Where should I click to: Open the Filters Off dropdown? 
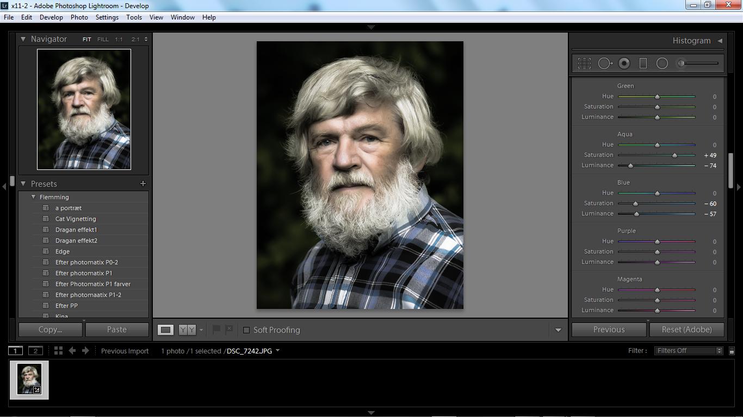[689, 351]
